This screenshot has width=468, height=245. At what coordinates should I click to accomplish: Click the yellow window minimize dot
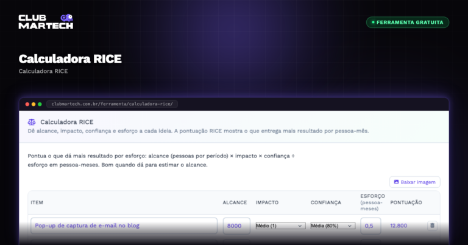[34, 104]
